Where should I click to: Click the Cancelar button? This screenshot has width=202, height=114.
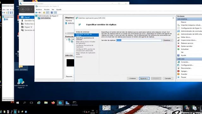tap(168, 79)
